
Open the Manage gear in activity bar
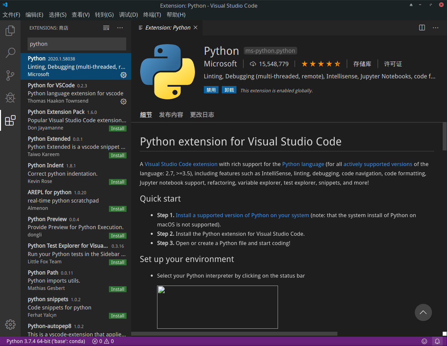pyautogui.click(x=10, y=324)
